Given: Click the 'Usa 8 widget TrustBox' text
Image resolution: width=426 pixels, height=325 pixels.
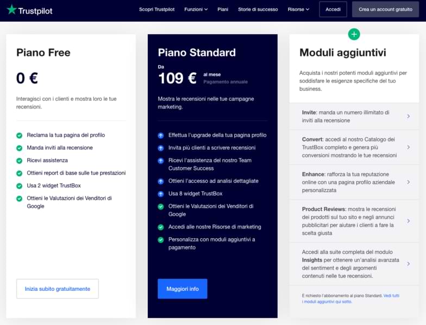Looking at the screenshot, I should click(196, 193).
